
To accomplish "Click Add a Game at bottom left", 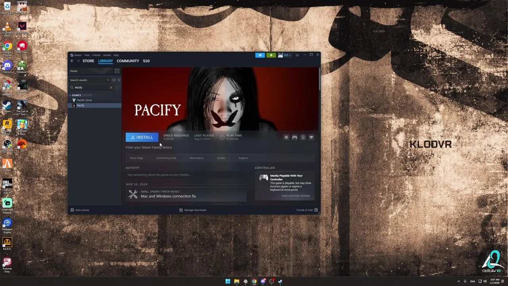I will click(x=80, y=210).
